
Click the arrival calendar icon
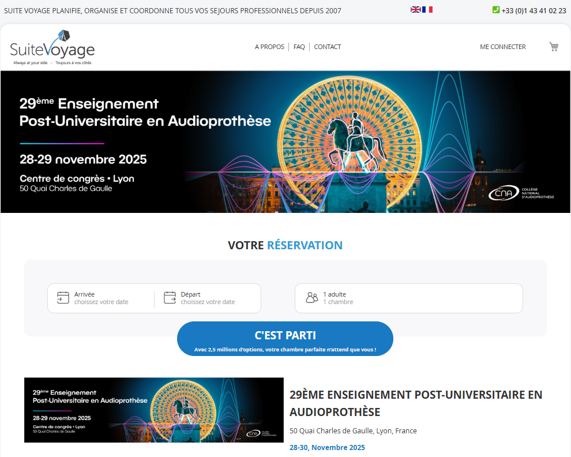pyautogui.click(x=63, y=298)
